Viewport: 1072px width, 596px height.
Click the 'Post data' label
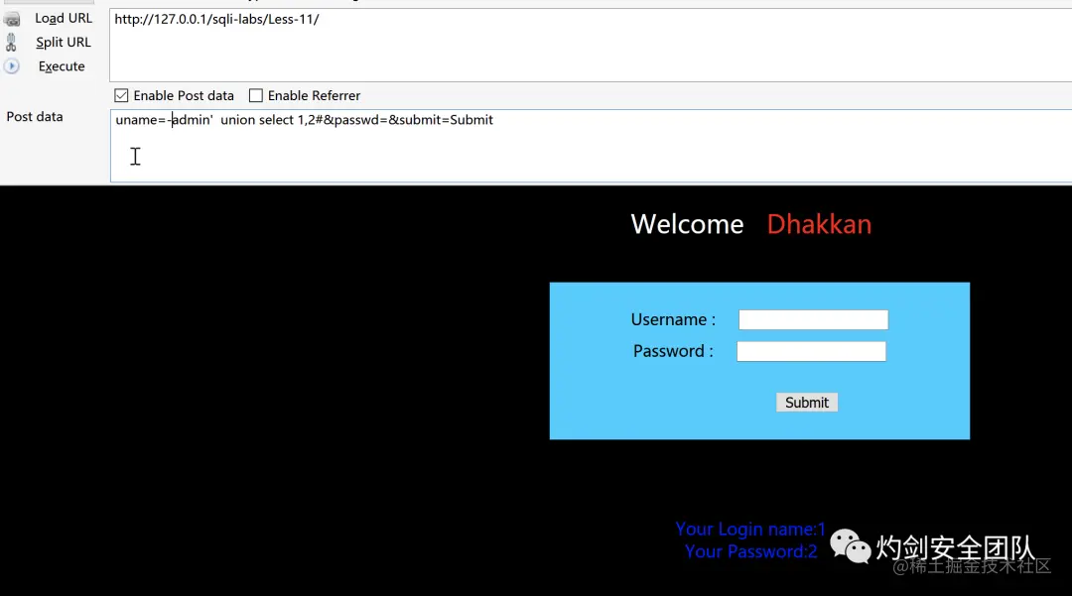tap(35, 117)
